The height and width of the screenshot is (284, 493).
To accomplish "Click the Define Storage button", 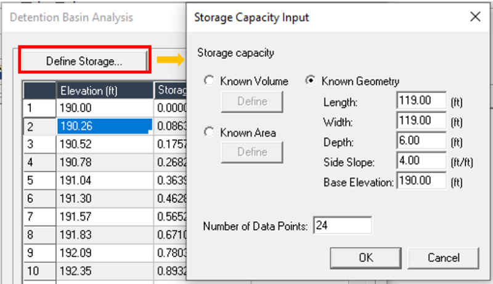I will click(84, 62).
